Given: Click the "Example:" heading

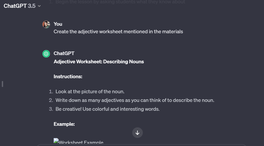Looking at the screenshot, I should (64, 124).
